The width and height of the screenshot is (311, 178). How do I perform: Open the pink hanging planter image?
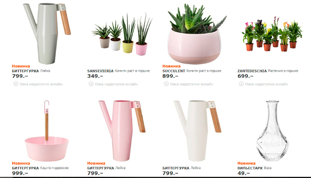47,131
